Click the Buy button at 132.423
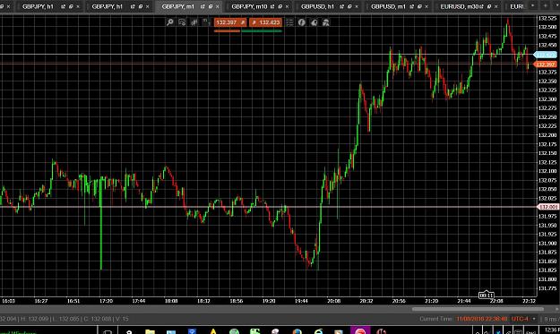The height and width of the screenshot is (334, 560). coord(265,22)
